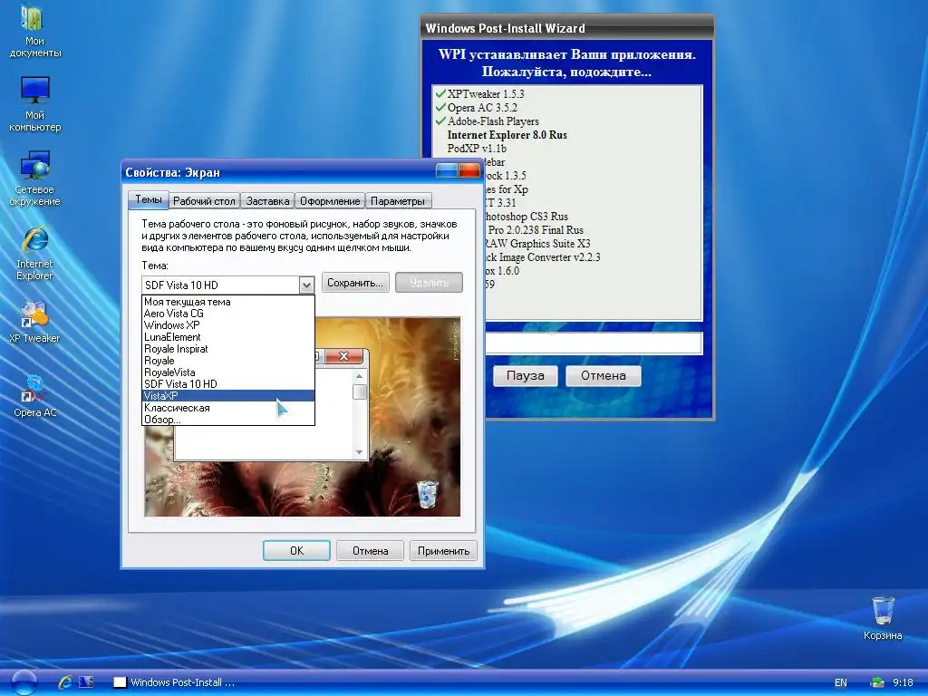Click Отмена in the Свойства: Экран dialog
Image resolution: width=928 pixels, height=696 pixels.
371,550
